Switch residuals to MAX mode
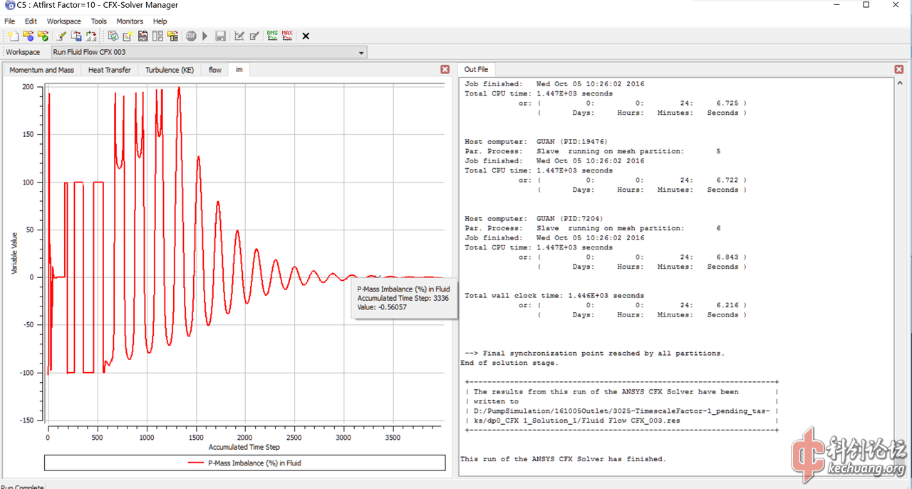This screenshot has height=489, width=912. tap(287, 36)
